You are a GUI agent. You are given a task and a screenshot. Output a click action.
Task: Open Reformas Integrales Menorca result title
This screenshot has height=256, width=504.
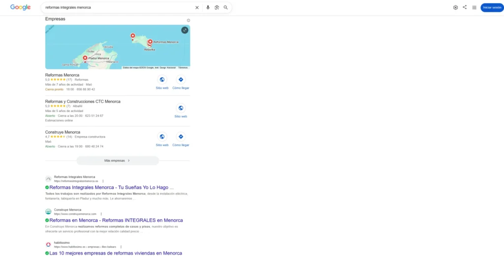(112, 187)
